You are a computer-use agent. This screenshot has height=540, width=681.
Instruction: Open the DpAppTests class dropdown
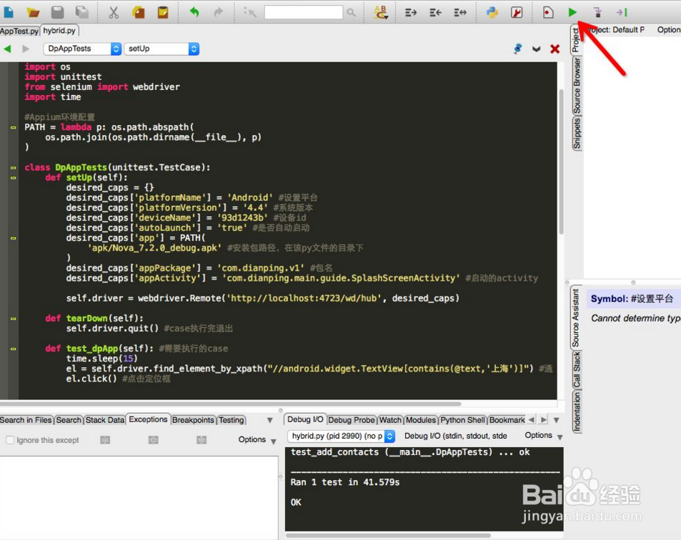(x=82, y=49)
